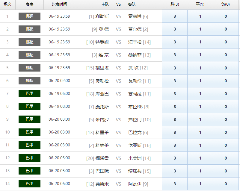Pick draw (1) for match 12 福塔雷

coord(200,158)
